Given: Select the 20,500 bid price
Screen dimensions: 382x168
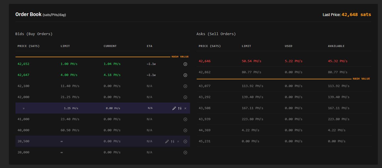Looking at the screenshot, I should coord(23,141).
